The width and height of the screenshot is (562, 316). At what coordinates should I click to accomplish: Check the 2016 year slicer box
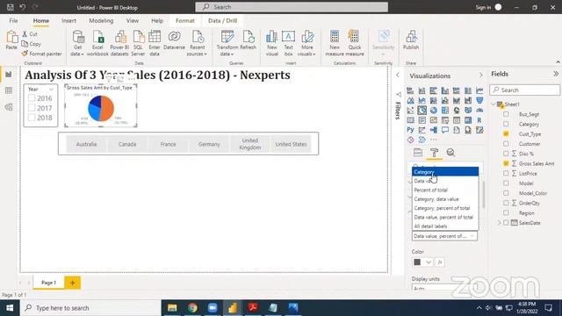point(32,98)
